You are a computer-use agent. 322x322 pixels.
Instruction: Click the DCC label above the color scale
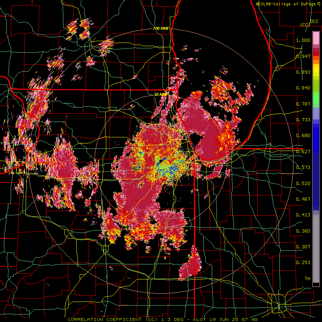[x=314, y=21]
